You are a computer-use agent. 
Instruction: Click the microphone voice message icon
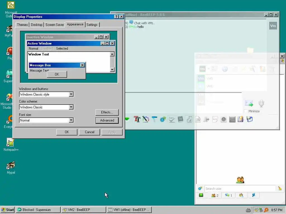click(x=261, y=103)
